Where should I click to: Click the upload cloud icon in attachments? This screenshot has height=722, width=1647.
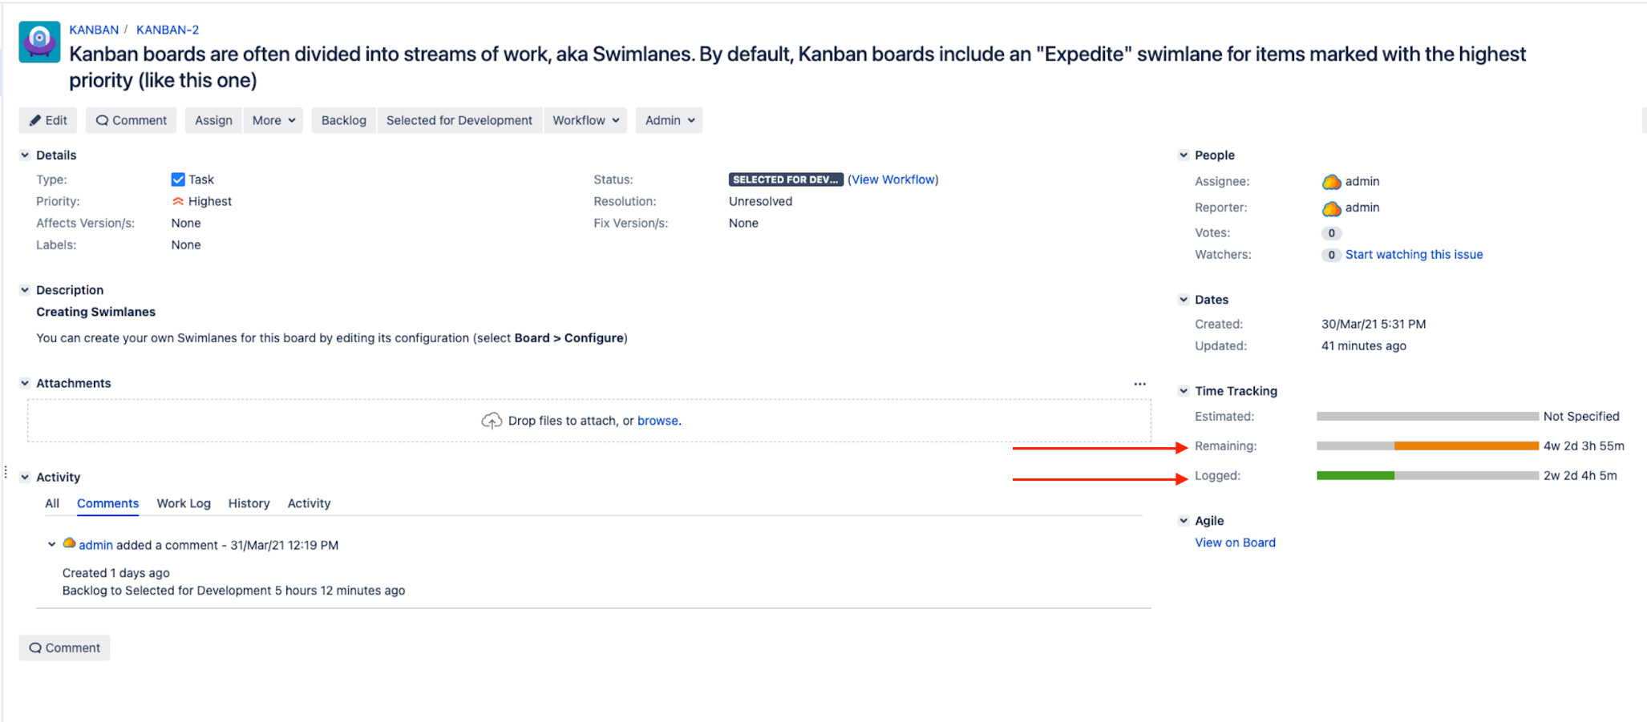(492, 419)
